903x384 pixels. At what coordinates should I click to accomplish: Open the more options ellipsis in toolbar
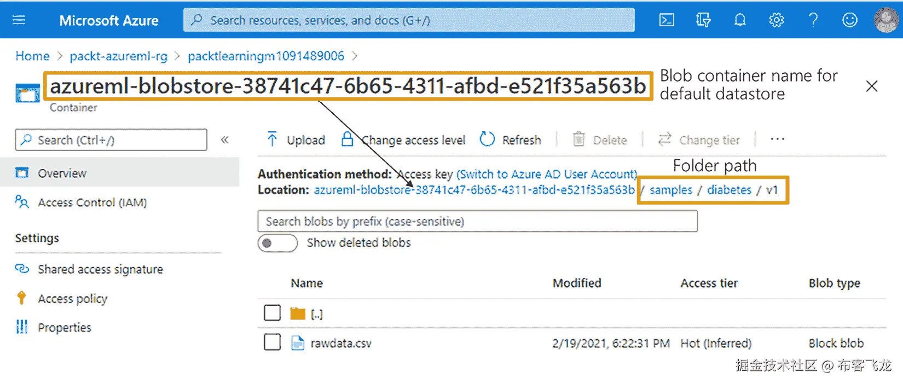(777, 139)
